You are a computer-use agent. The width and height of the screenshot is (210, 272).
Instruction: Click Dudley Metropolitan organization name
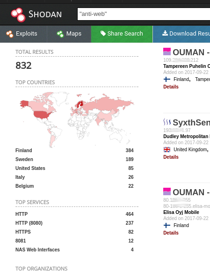click(187, 136)
